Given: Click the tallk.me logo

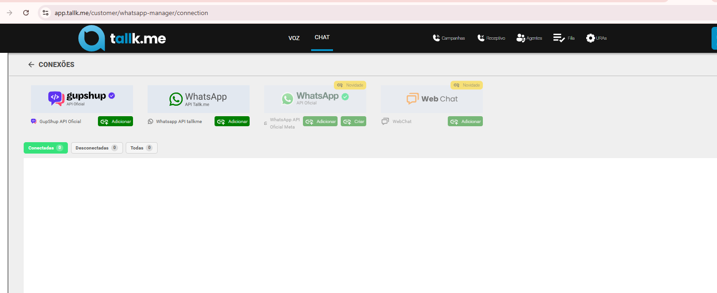Looking at the screenshot, I should [122, 38].
